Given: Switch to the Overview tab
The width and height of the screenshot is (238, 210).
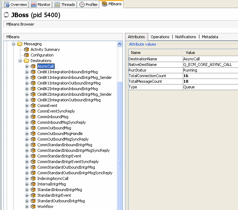Looking at the screenshot, I should [15, 5].
